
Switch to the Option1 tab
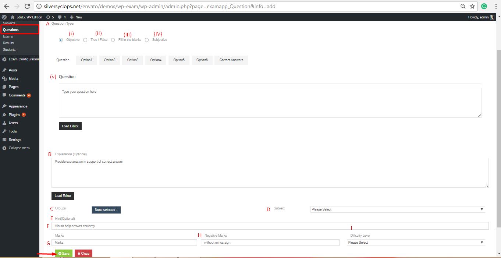pyautogui.click(x=86, y=60)
